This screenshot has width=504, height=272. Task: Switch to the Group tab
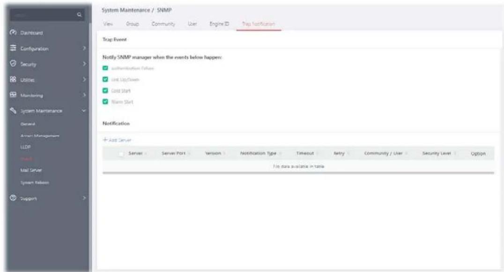[x=132, y=24]
